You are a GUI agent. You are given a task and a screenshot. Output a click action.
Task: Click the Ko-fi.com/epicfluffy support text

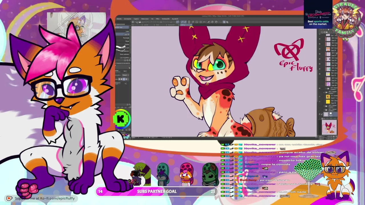[44, 198]
